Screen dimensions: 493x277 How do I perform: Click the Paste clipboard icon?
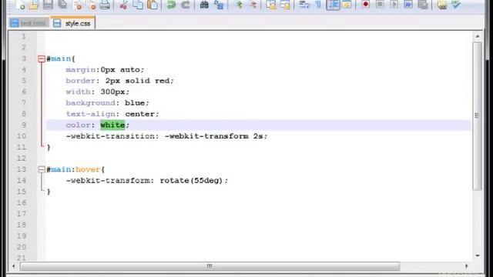(153, 5)
